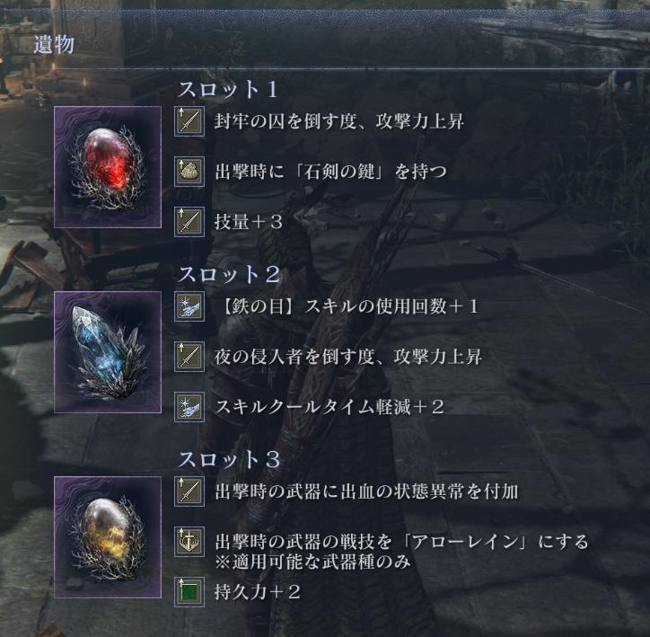Click pouch icon beside 石剣の鍵 effect
The width and height of the screenshot is (650, 637).
coord(189,172)
